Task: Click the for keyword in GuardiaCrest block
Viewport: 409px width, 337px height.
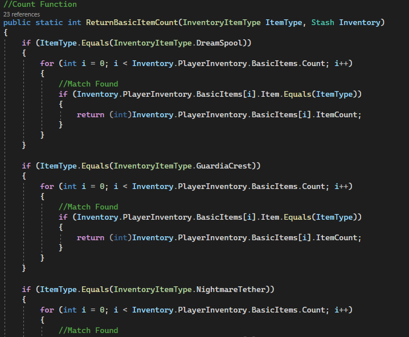Action: (47, 186)
